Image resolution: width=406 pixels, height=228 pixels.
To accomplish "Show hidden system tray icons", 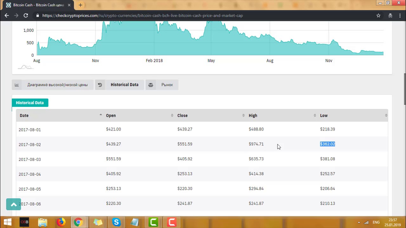I will [359, 222].
